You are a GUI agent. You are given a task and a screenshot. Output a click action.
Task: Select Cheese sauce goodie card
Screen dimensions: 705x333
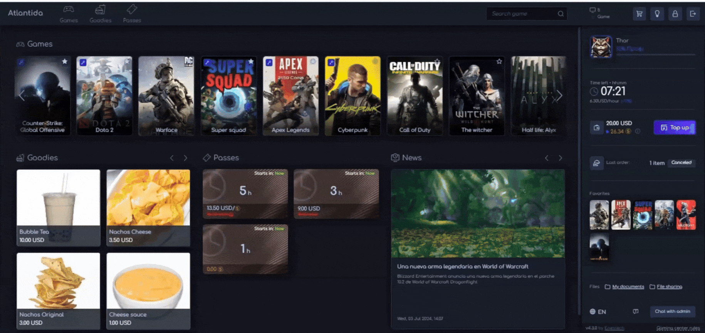(x=148, y=291)
